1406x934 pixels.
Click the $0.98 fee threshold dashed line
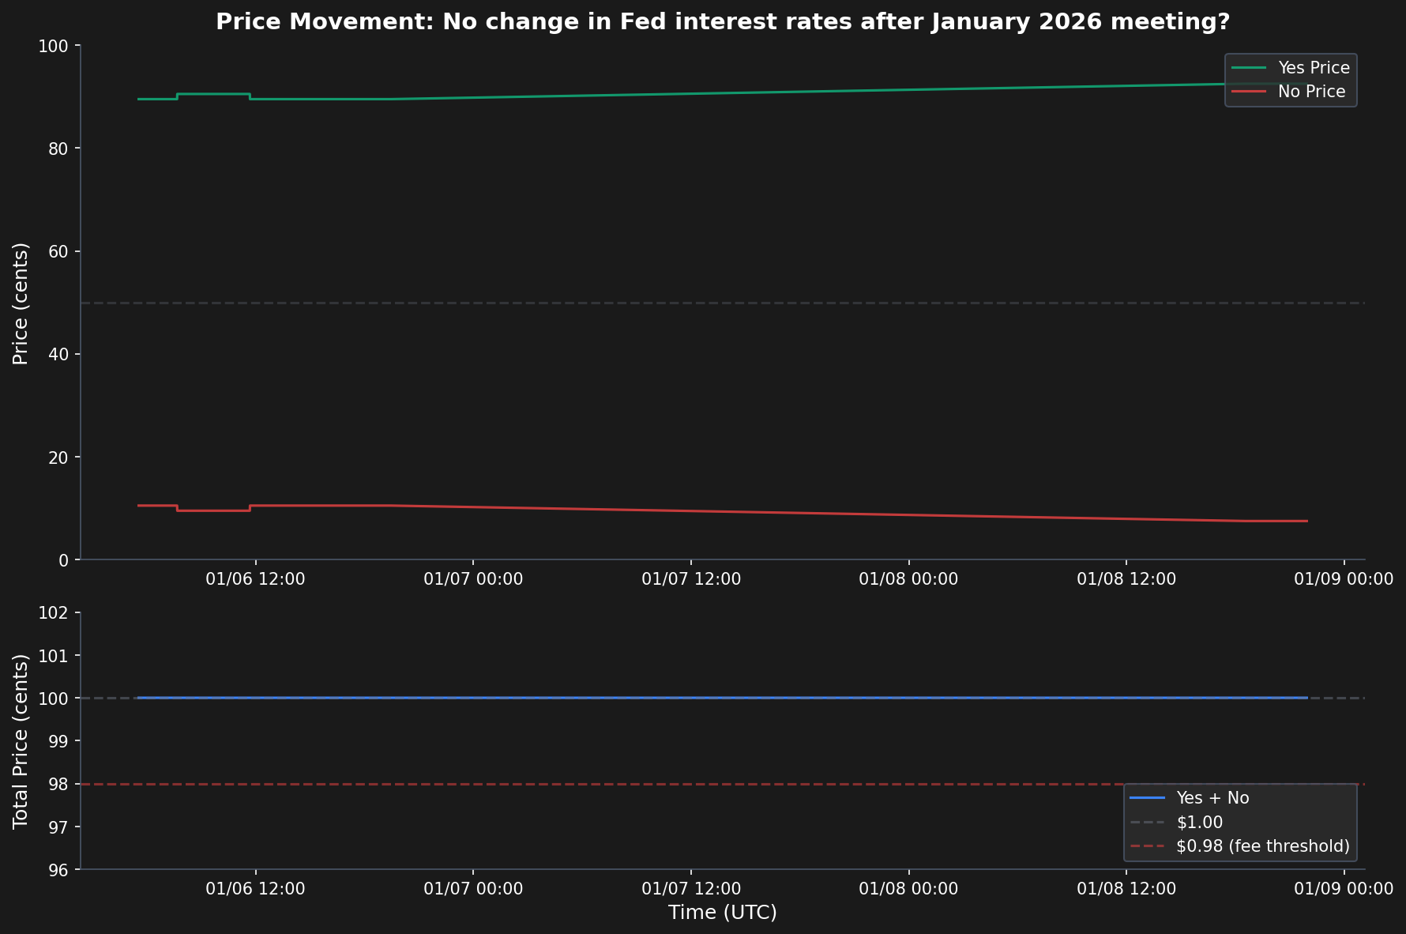point(553,784)
